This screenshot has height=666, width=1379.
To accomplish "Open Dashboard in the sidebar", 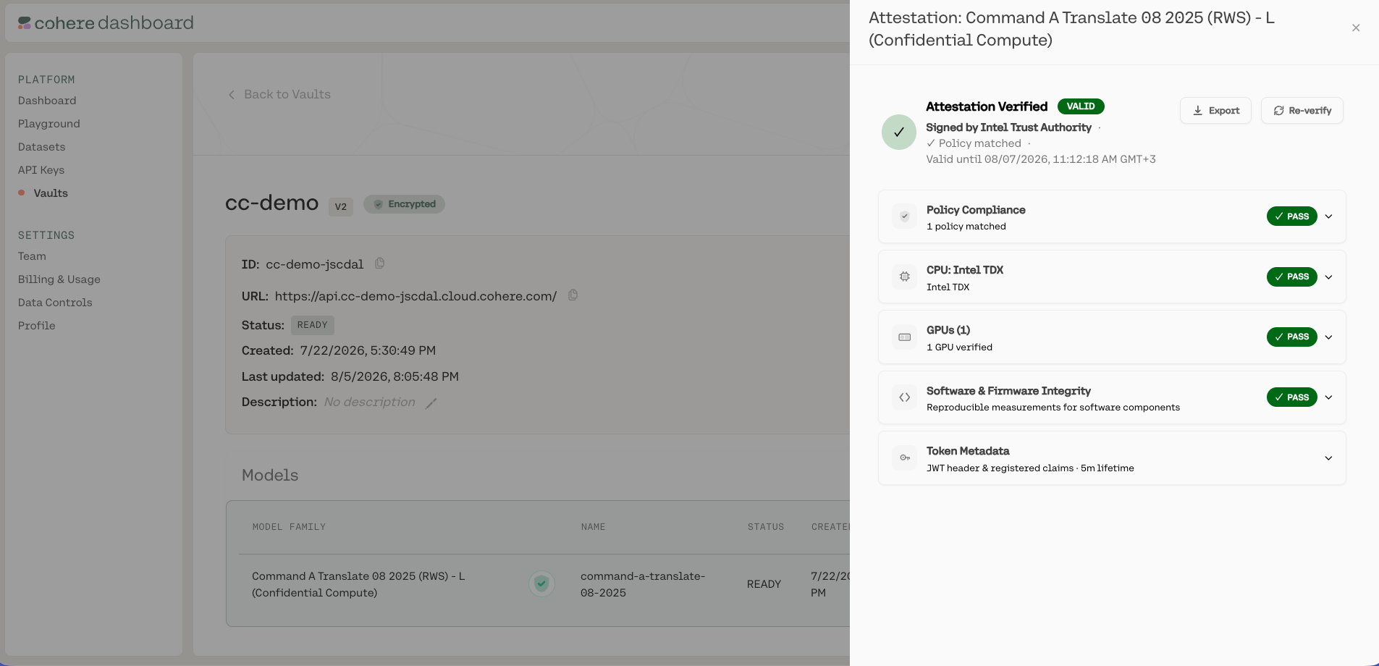I will [47, 101].
